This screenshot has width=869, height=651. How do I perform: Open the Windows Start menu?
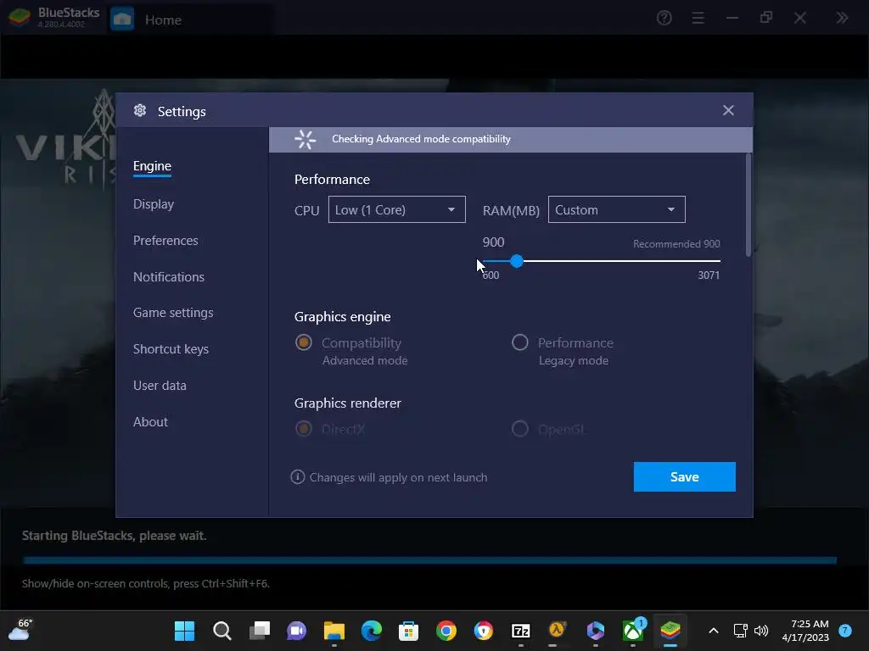click(184, 631)
